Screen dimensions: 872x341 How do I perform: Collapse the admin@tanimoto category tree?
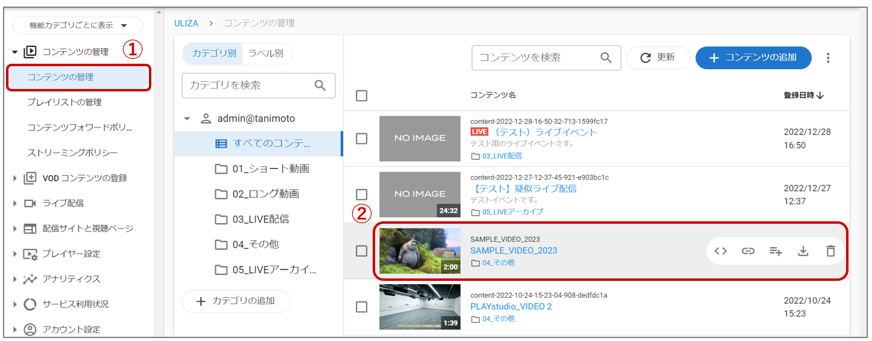pyautogui.click(x=187, y=118)
